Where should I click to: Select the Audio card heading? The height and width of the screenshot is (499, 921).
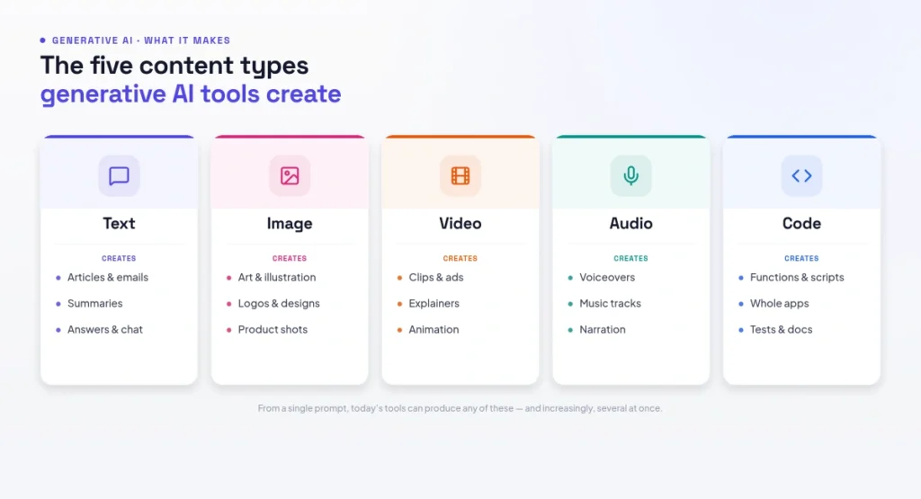click(x=630, y=223)
